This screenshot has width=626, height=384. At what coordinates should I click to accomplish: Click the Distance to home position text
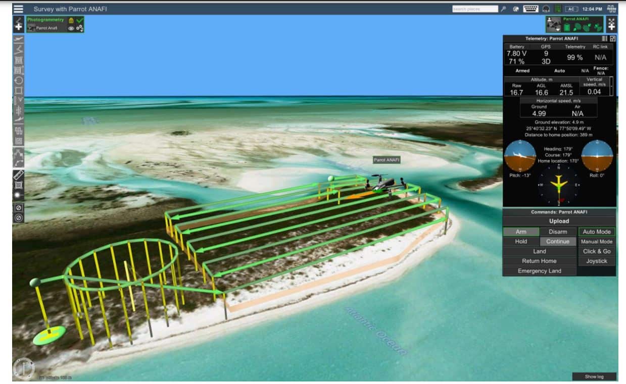559,135
